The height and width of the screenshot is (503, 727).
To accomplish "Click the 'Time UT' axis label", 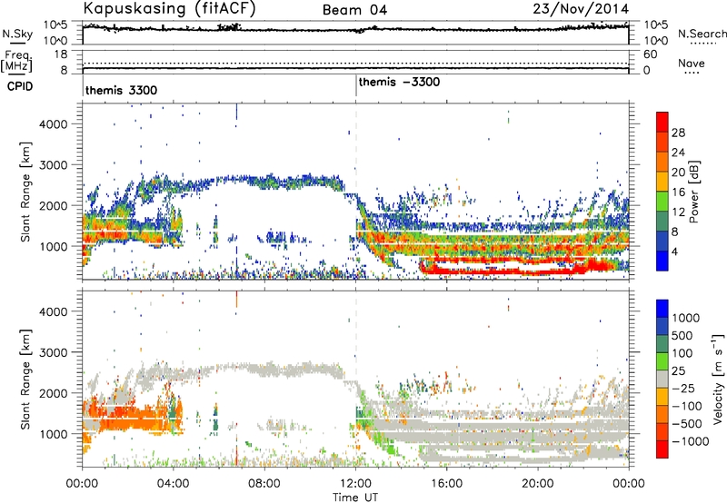I will (355, 497).
